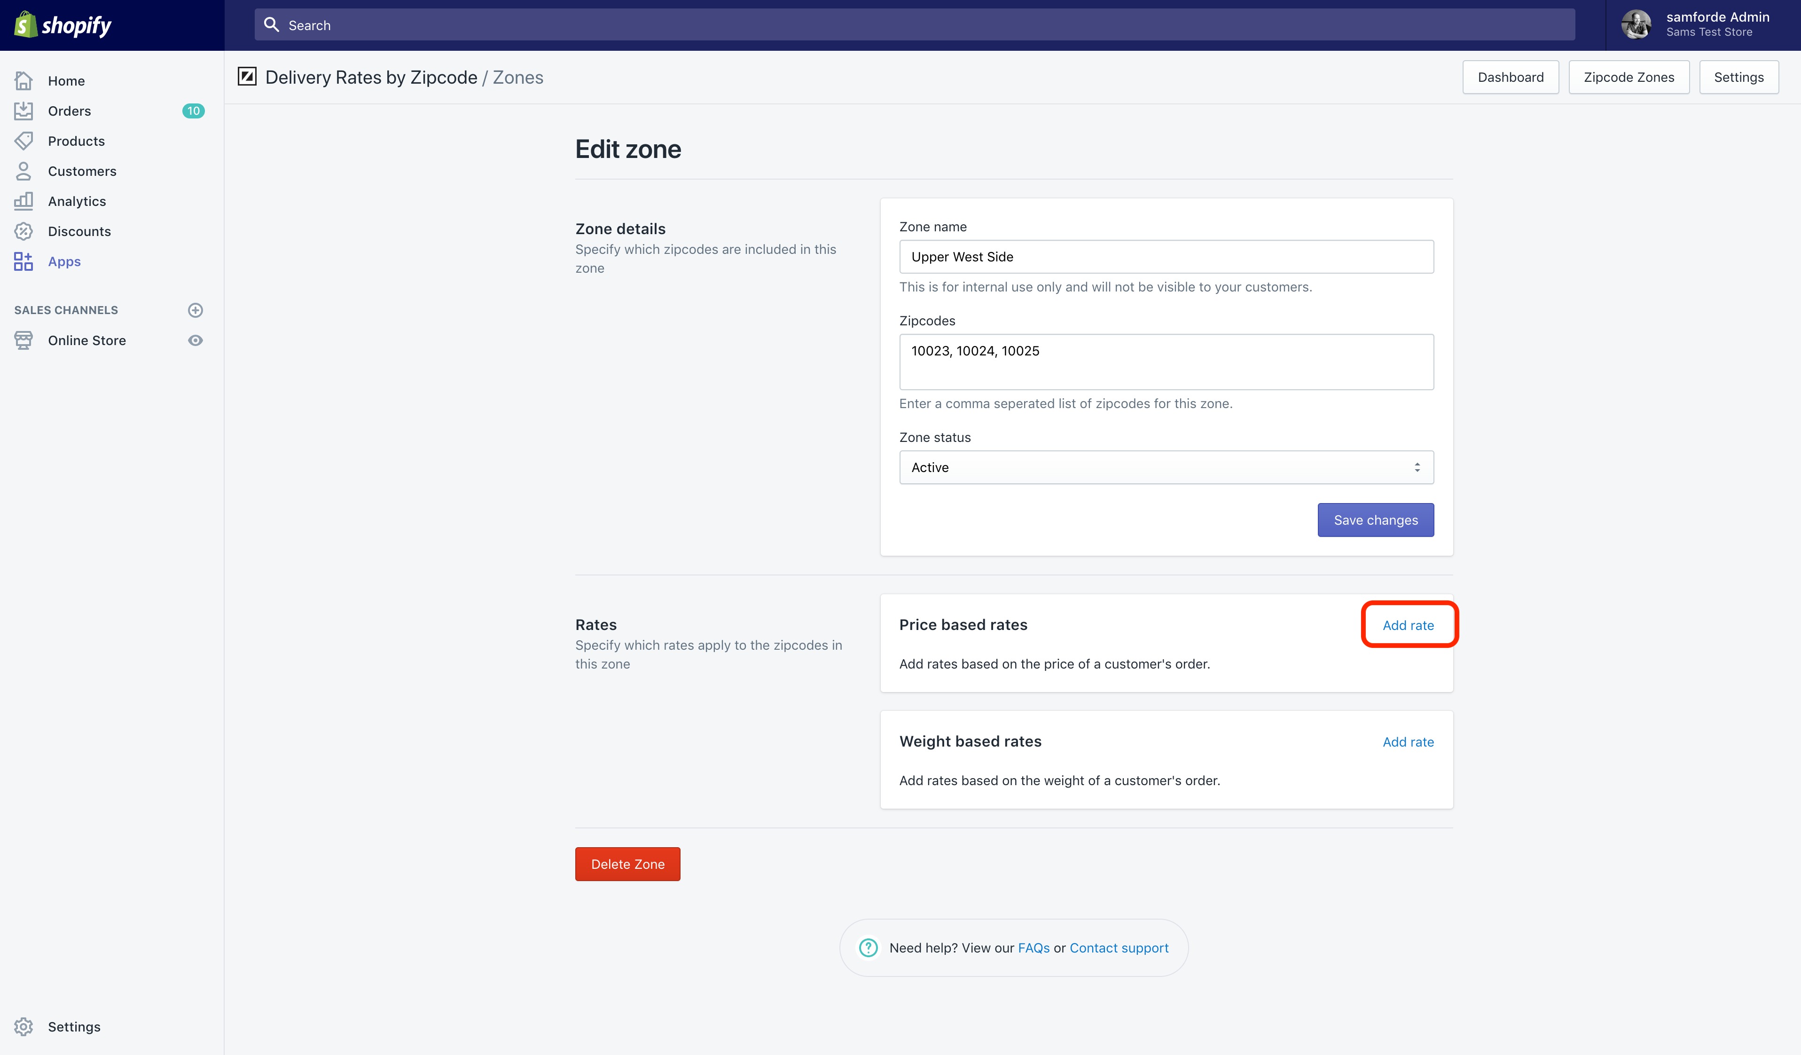Click the Dashboard button
Screen dimensions: 1801x1055
(x=1511, y=77)
